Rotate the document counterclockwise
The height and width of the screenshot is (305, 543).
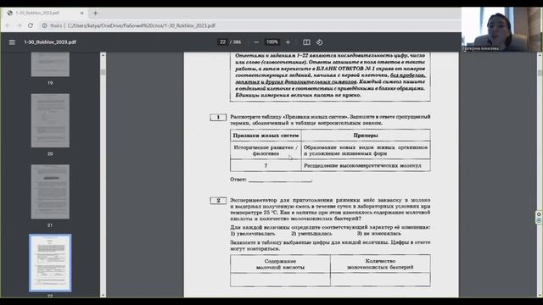(319, 42)
